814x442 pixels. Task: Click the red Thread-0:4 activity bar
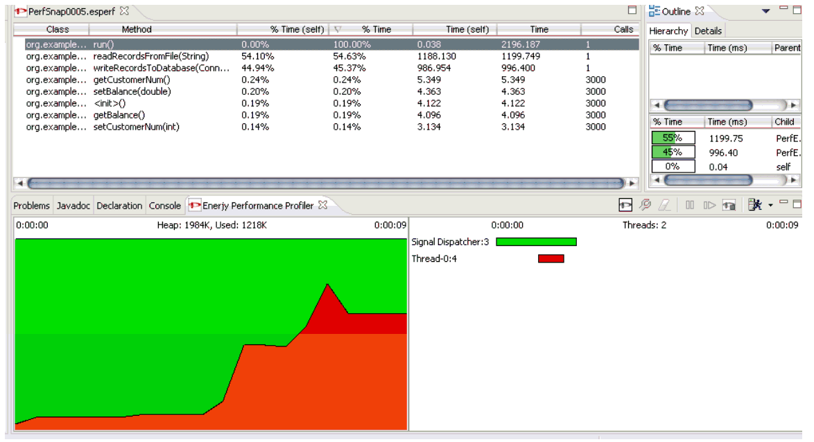click(x=551, y=258)
